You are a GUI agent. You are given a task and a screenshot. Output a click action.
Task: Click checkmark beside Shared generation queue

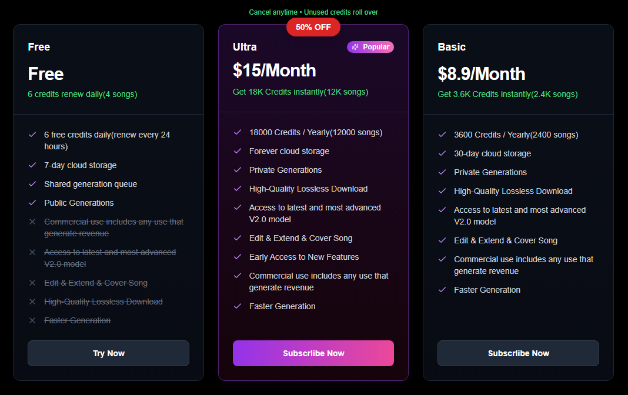[32, 184]
